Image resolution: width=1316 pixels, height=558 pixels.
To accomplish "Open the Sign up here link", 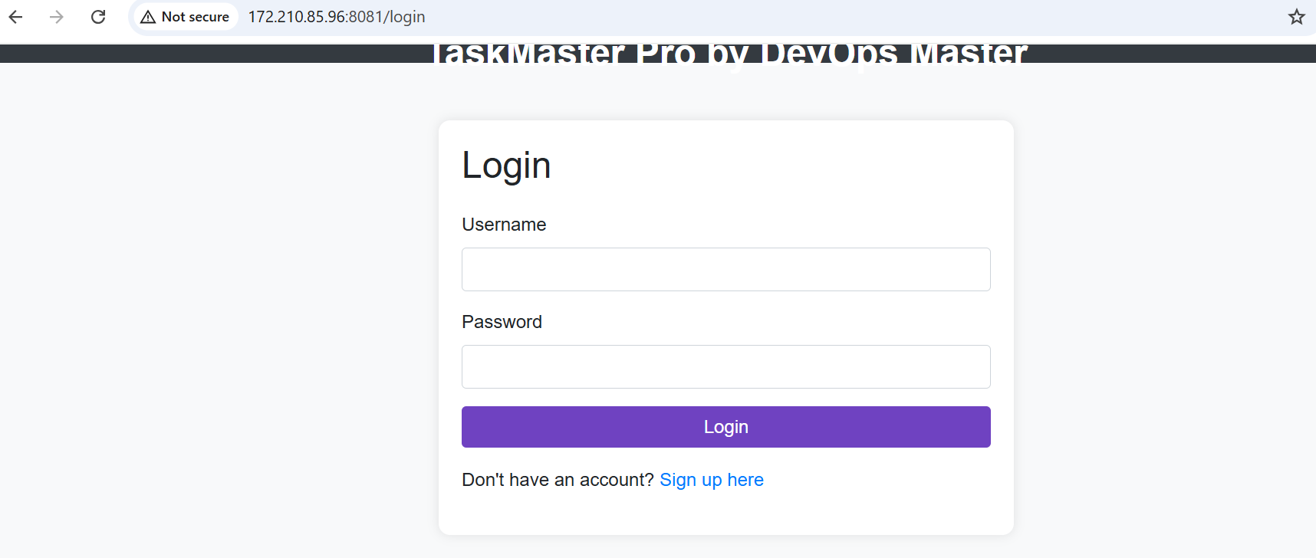I will 712,479.
